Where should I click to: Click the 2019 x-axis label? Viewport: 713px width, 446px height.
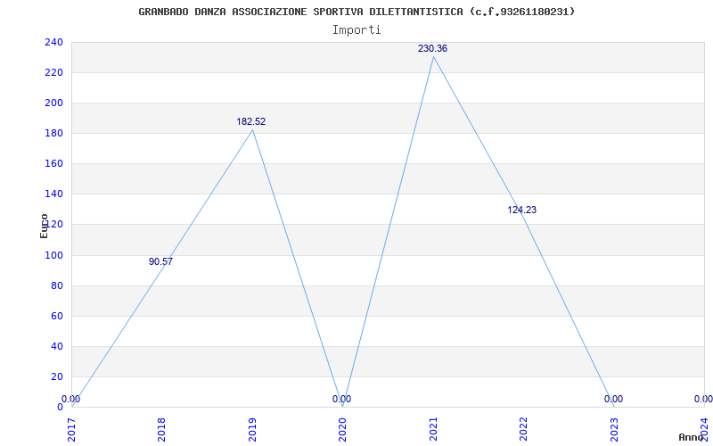pyautogui.click(x=252, y=430)
